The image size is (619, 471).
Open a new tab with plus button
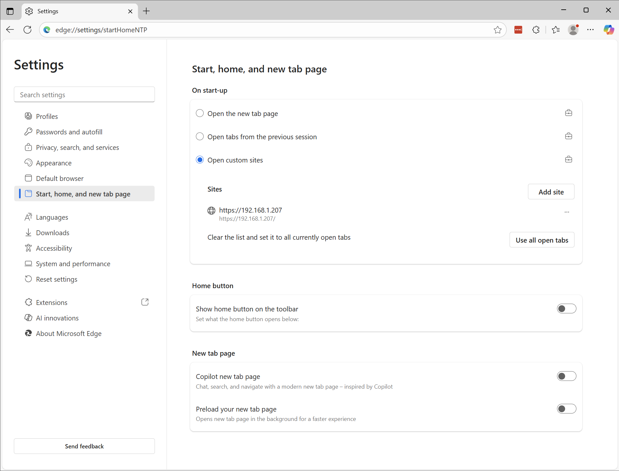[x=147, y=11]
